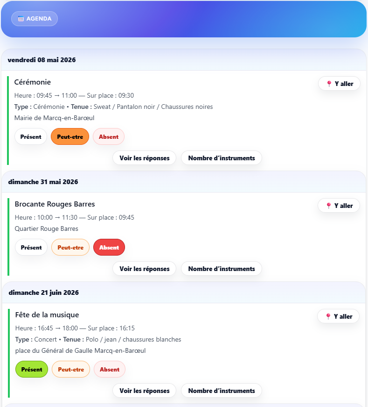368x407 pixels.
Task: Expand Voir les réponses for Cérémonie
Action: point(145,158)
